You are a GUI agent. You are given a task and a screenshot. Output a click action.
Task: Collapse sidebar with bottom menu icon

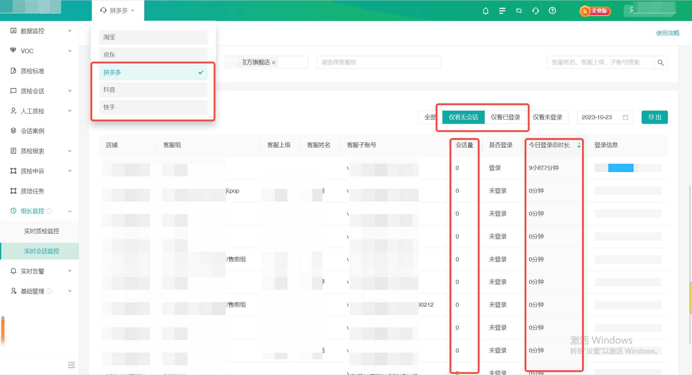point(71,365)
